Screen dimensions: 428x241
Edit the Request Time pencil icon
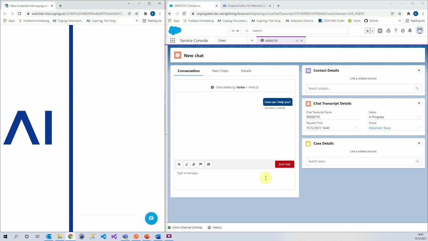(356, 128)
